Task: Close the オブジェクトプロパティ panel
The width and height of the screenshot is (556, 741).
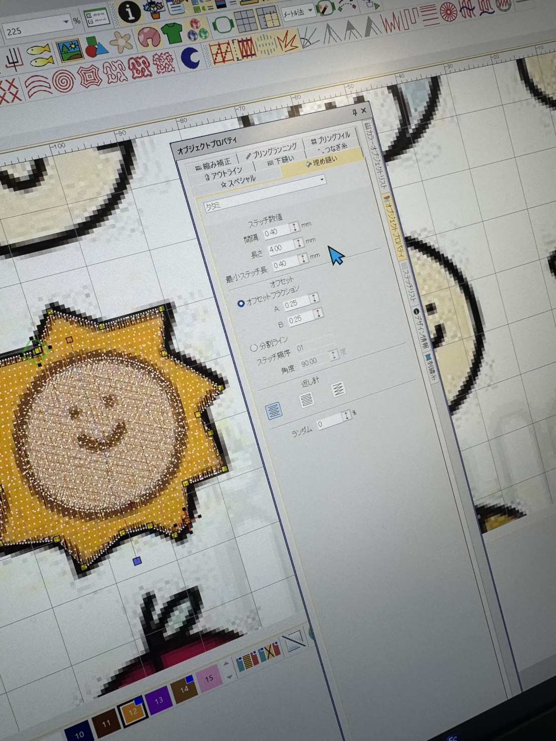Action: 364,110
